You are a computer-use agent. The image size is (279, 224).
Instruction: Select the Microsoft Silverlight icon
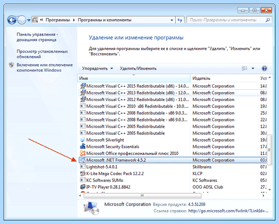click(83, 140)
